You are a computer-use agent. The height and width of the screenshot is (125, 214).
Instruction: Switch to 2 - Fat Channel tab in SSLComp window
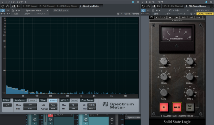click(x=175, y=6)
